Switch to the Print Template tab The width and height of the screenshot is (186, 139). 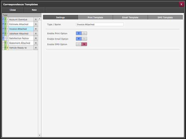95,17
